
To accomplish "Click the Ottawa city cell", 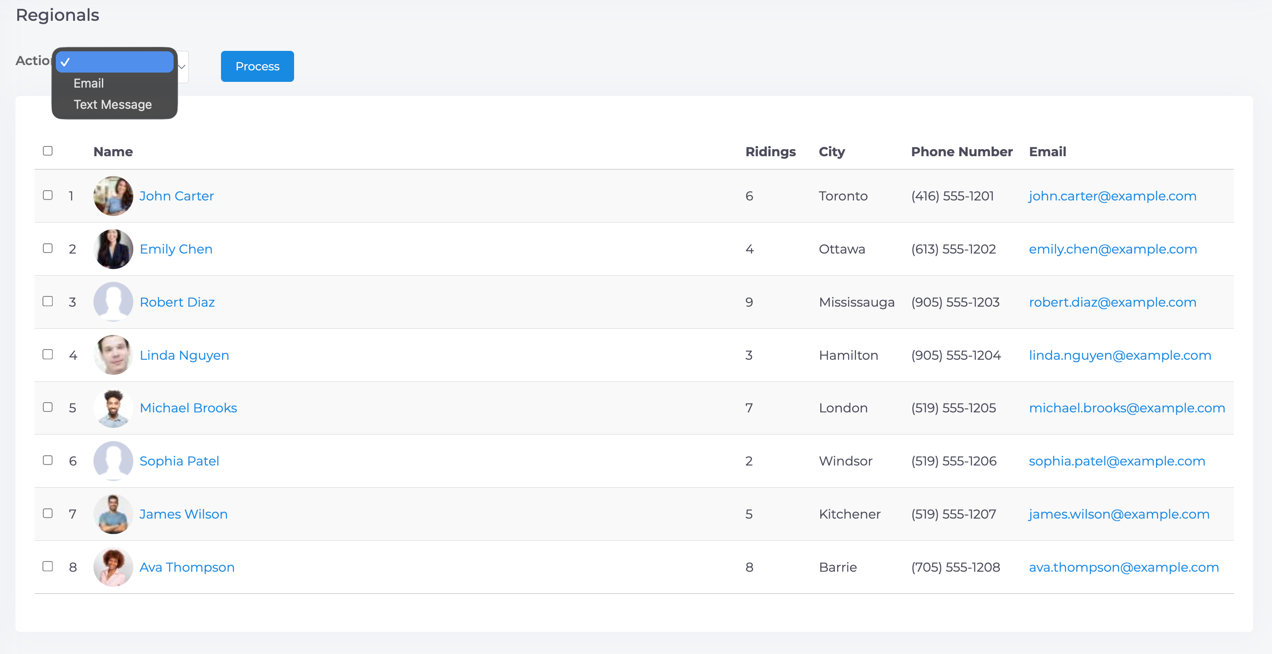I will click(842, 249).
